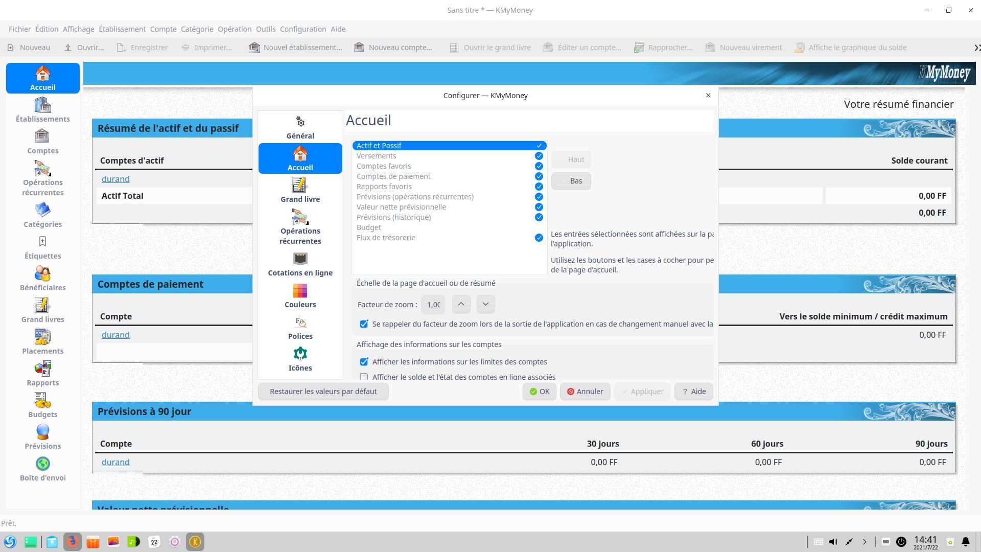
Task: Click KMyMoney icon in taskbar
Action: click(x=195, y=542)
